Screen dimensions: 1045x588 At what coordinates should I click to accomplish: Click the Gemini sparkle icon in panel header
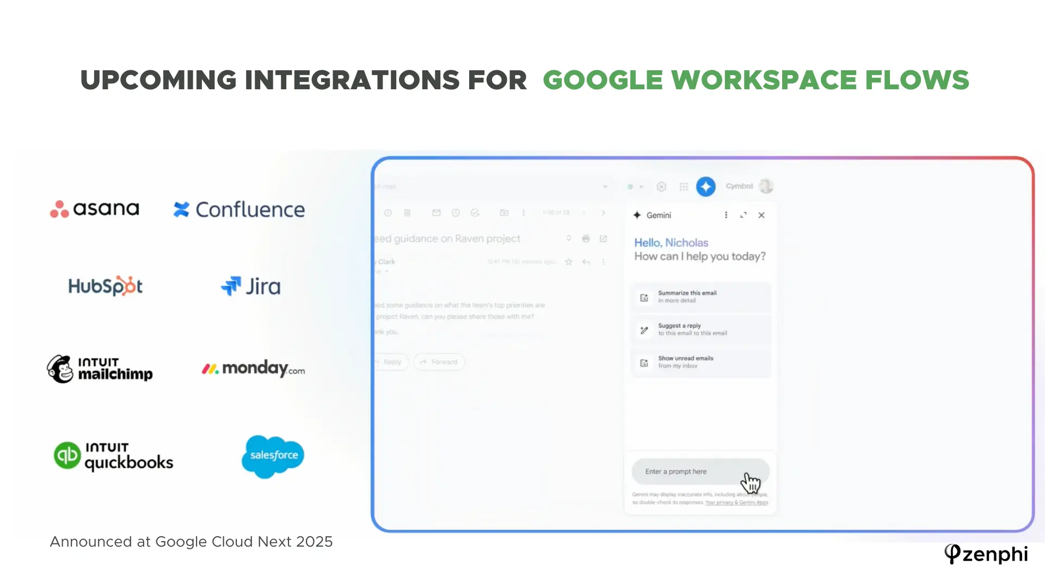(x=637, y=215)
